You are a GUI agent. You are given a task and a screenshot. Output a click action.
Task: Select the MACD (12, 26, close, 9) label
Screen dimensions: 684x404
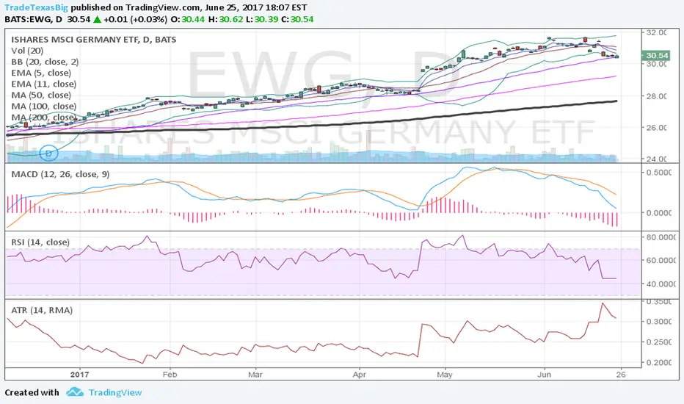tap(60, 174)
